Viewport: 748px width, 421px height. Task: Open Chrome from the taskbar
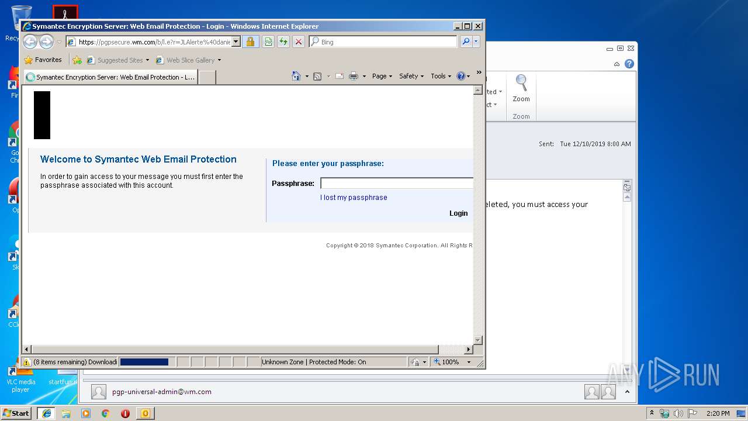106,413
